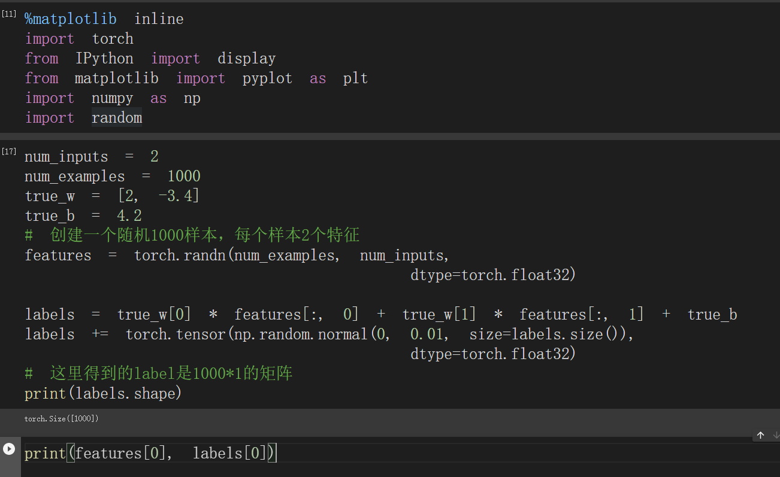
Task: Run the print(features[0], labels[0]) cell
Action: pyautogui.click(x=8, y=449)
